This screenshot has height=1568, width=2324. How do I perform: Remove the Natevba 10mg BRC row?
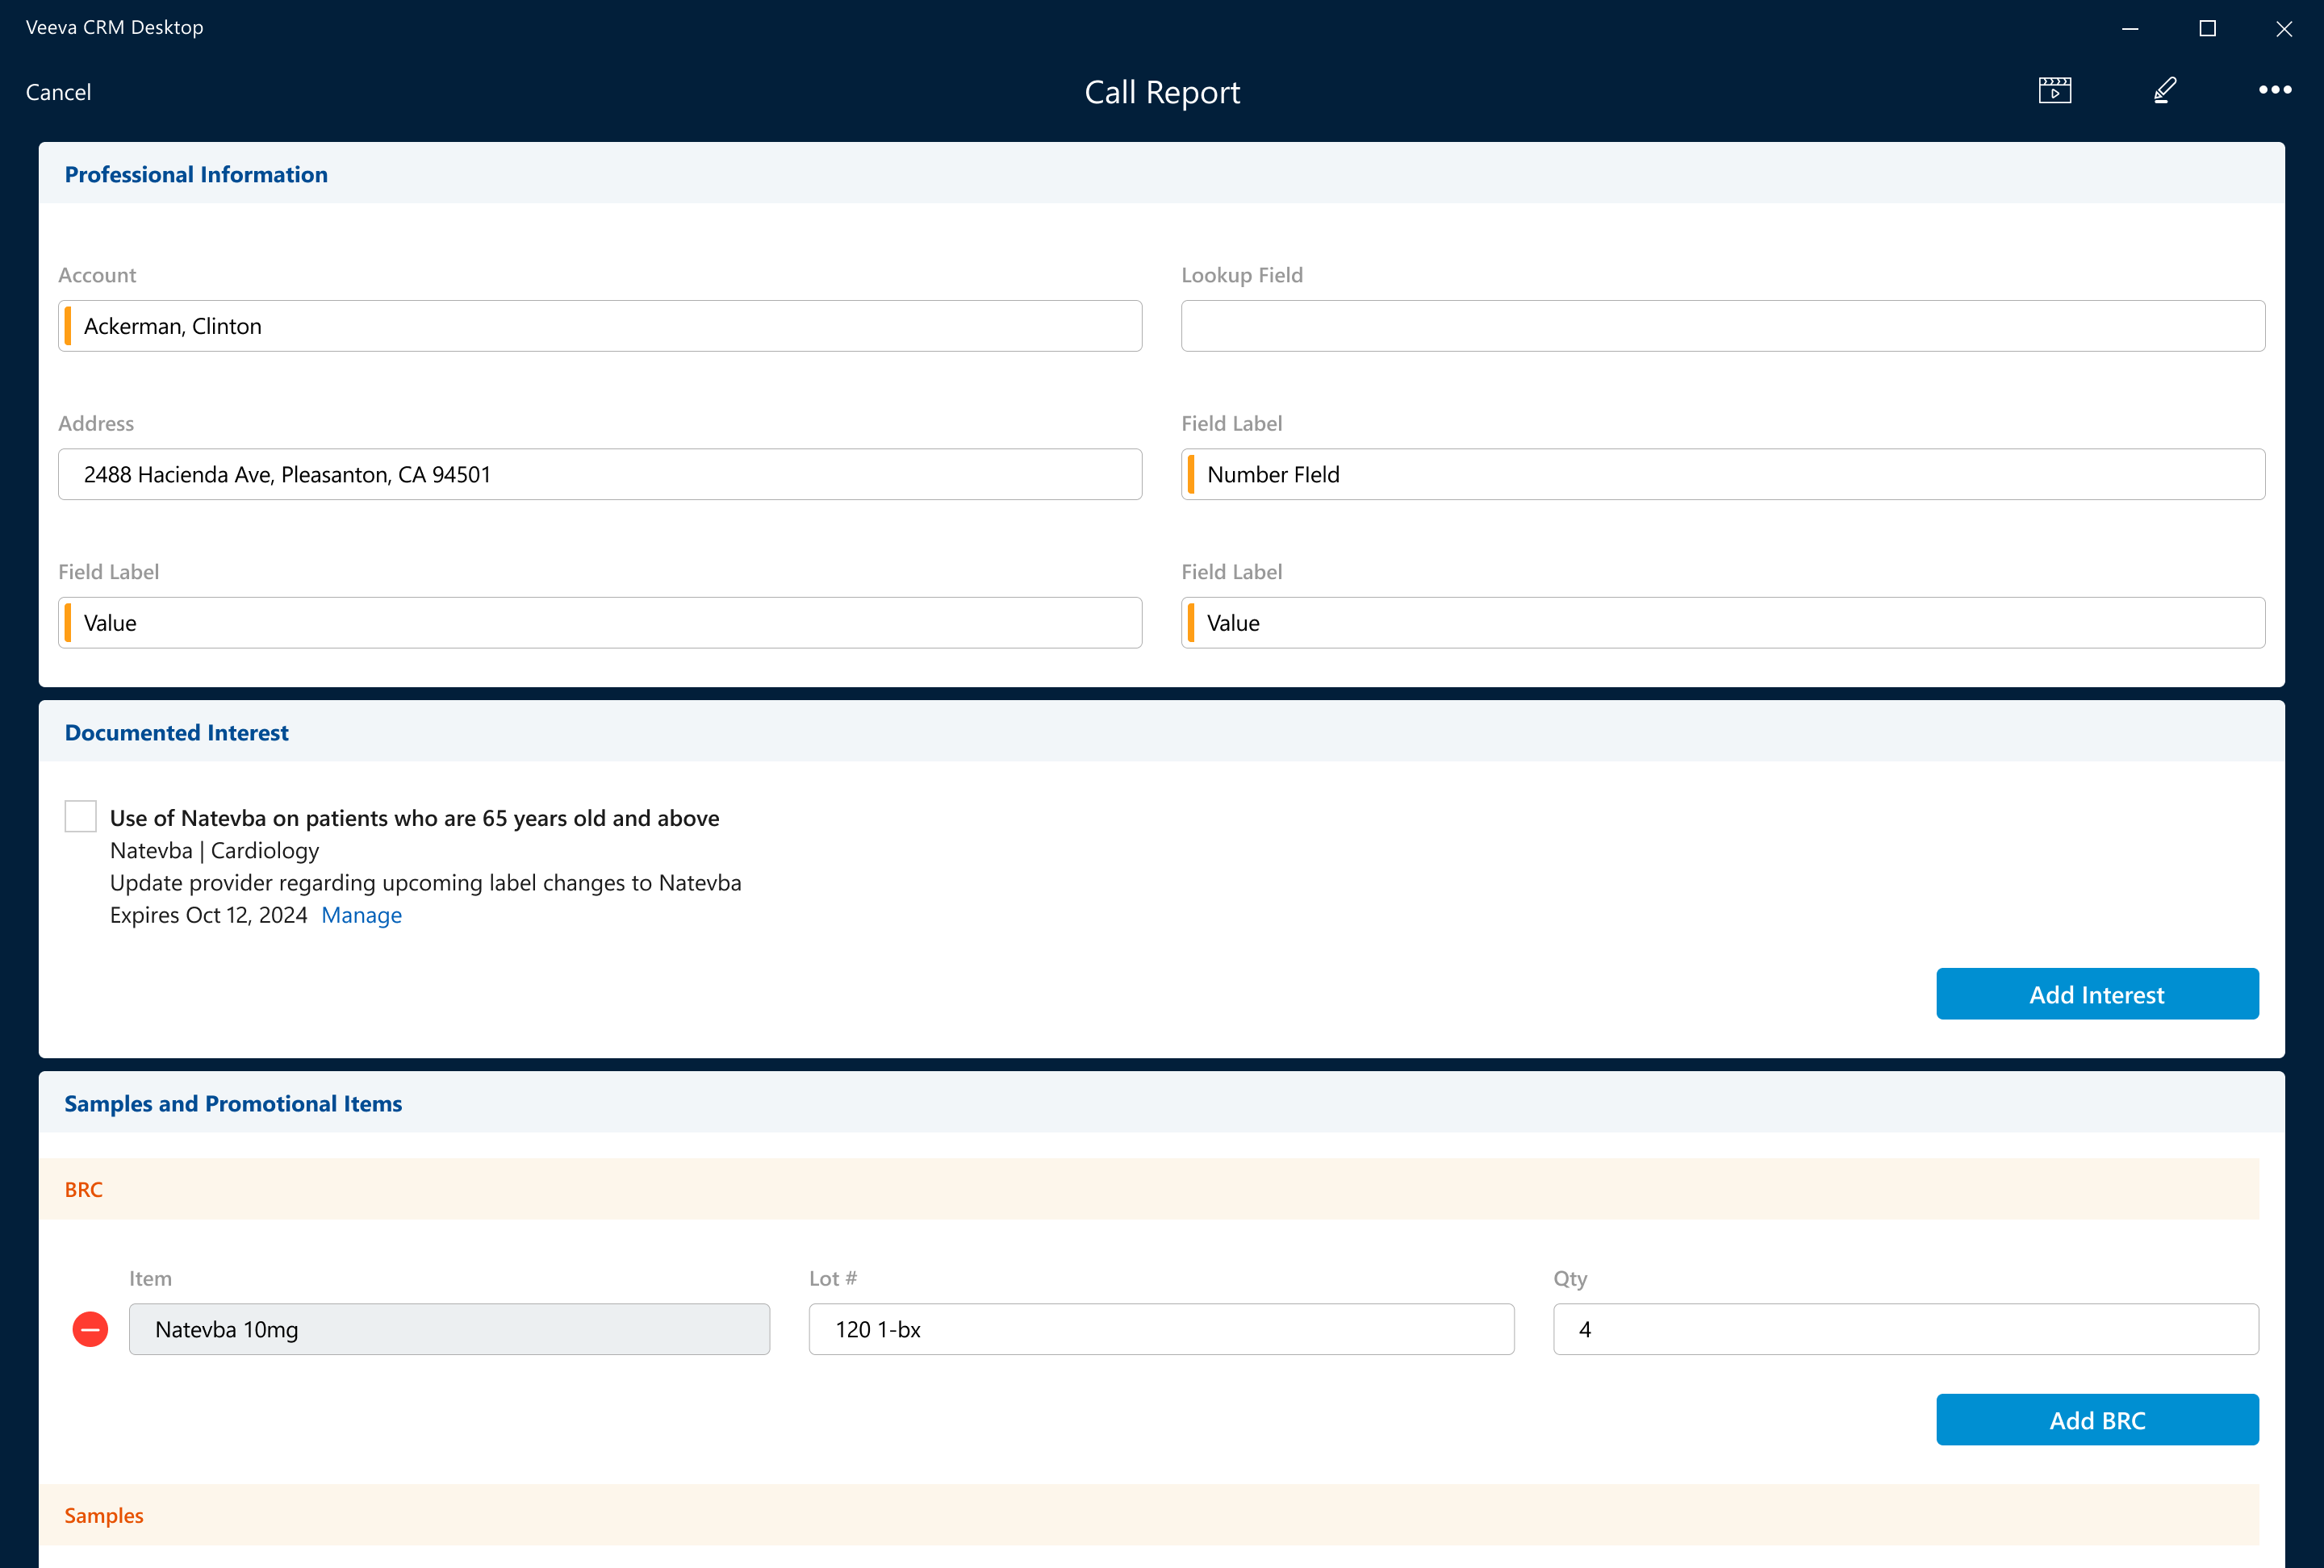(90, 1329)
